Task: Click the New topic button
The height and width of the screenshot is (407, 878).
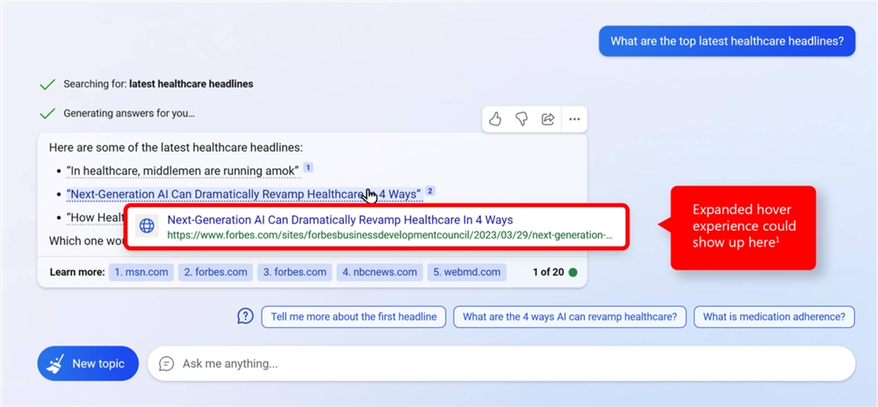Action: (88, 363)
